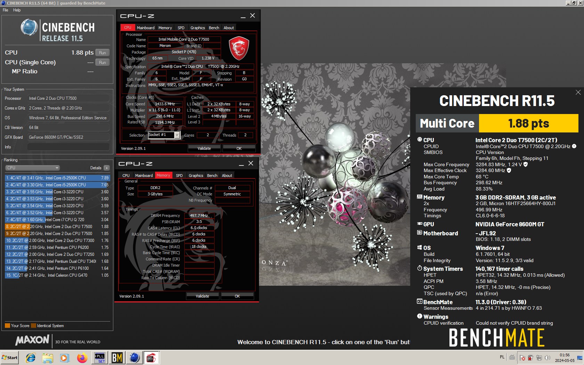584x365 pixels.
Task: Switch to PLL SET app in taskbar
Action: click(x=100, y=358)
